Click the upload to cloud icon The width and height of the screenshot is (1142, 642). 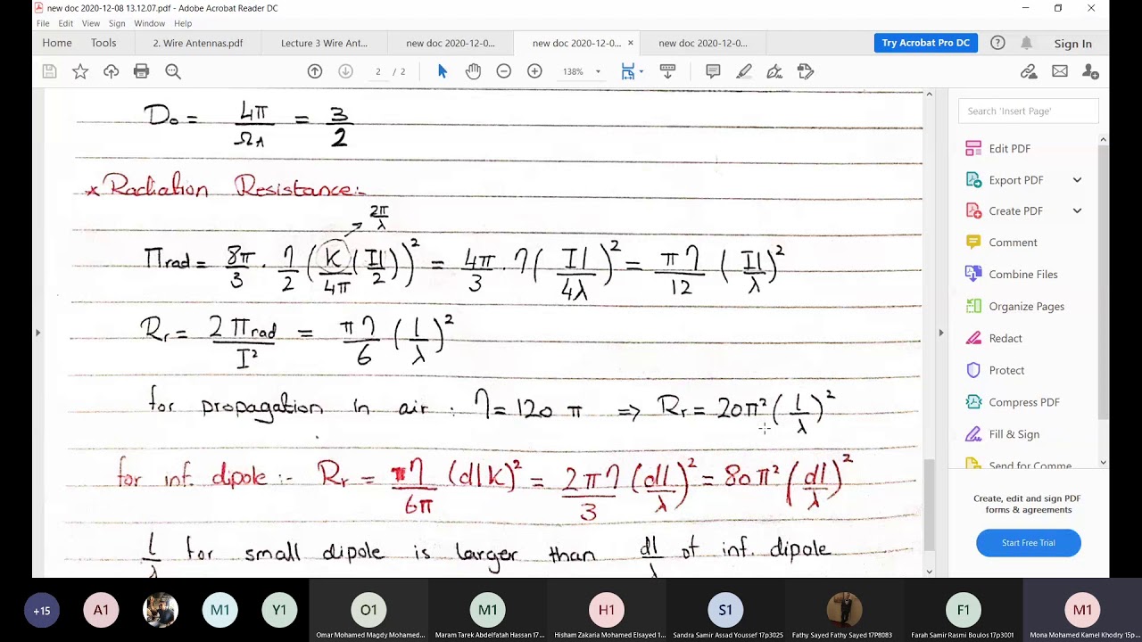tap(111, 71)
